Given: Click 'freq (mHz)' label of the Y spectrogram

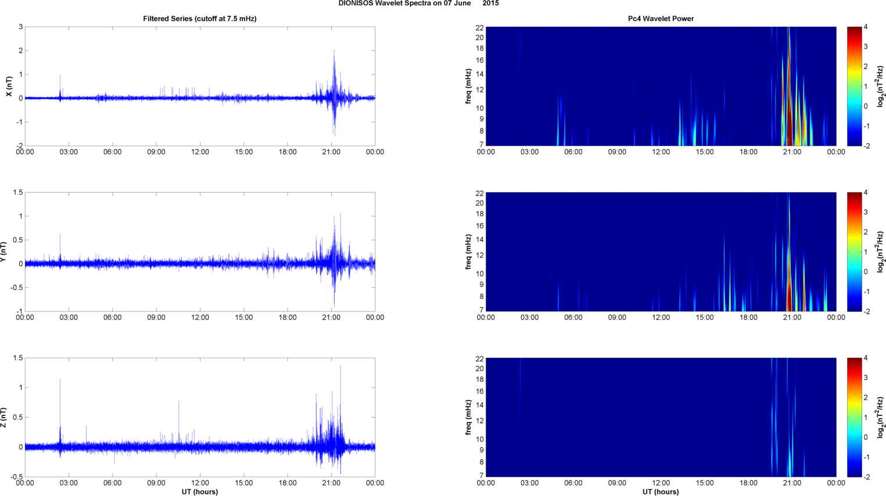Looking at the screenshot, I should point(468,252).
